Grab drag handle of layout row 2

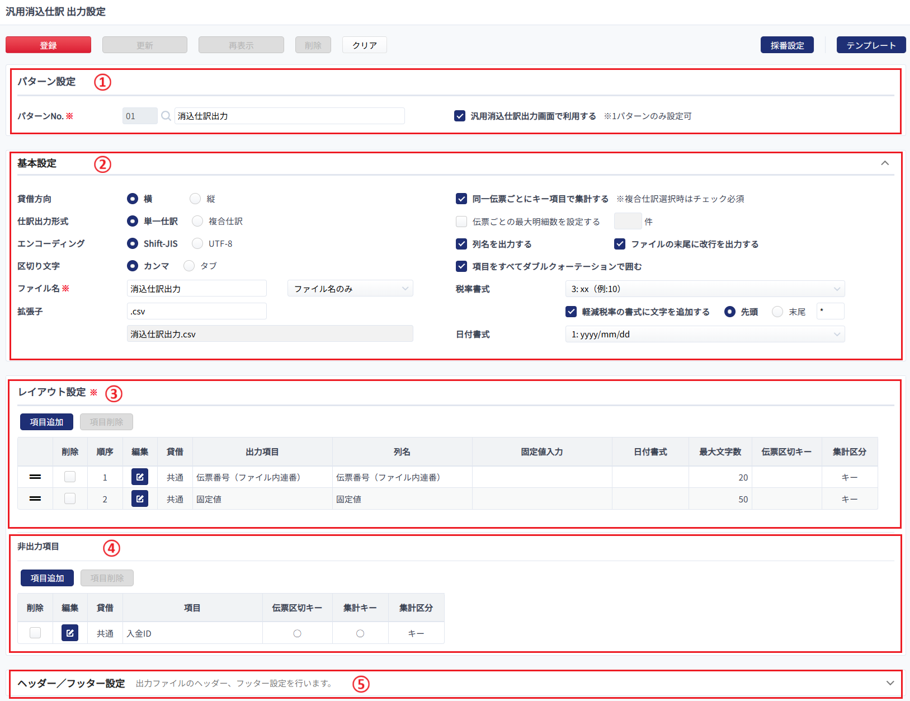click(35, 499)
